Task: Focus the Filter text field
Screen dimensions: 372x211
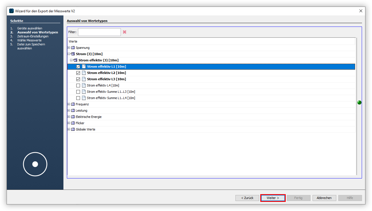Action: (99, 32)
